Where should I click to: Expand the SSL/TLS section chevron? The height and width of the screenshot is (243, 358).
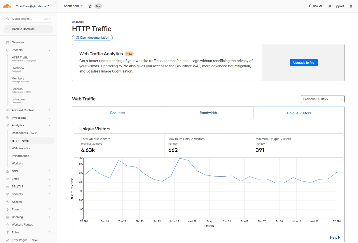(50, 187)
